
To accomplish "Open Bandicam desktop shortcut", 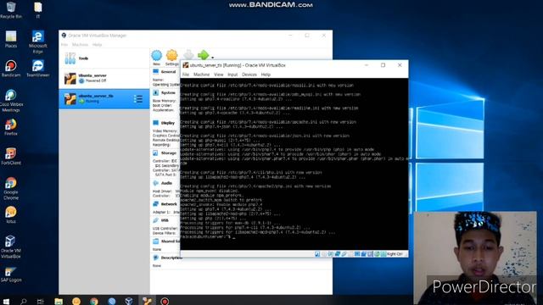I will coord(11,69).
